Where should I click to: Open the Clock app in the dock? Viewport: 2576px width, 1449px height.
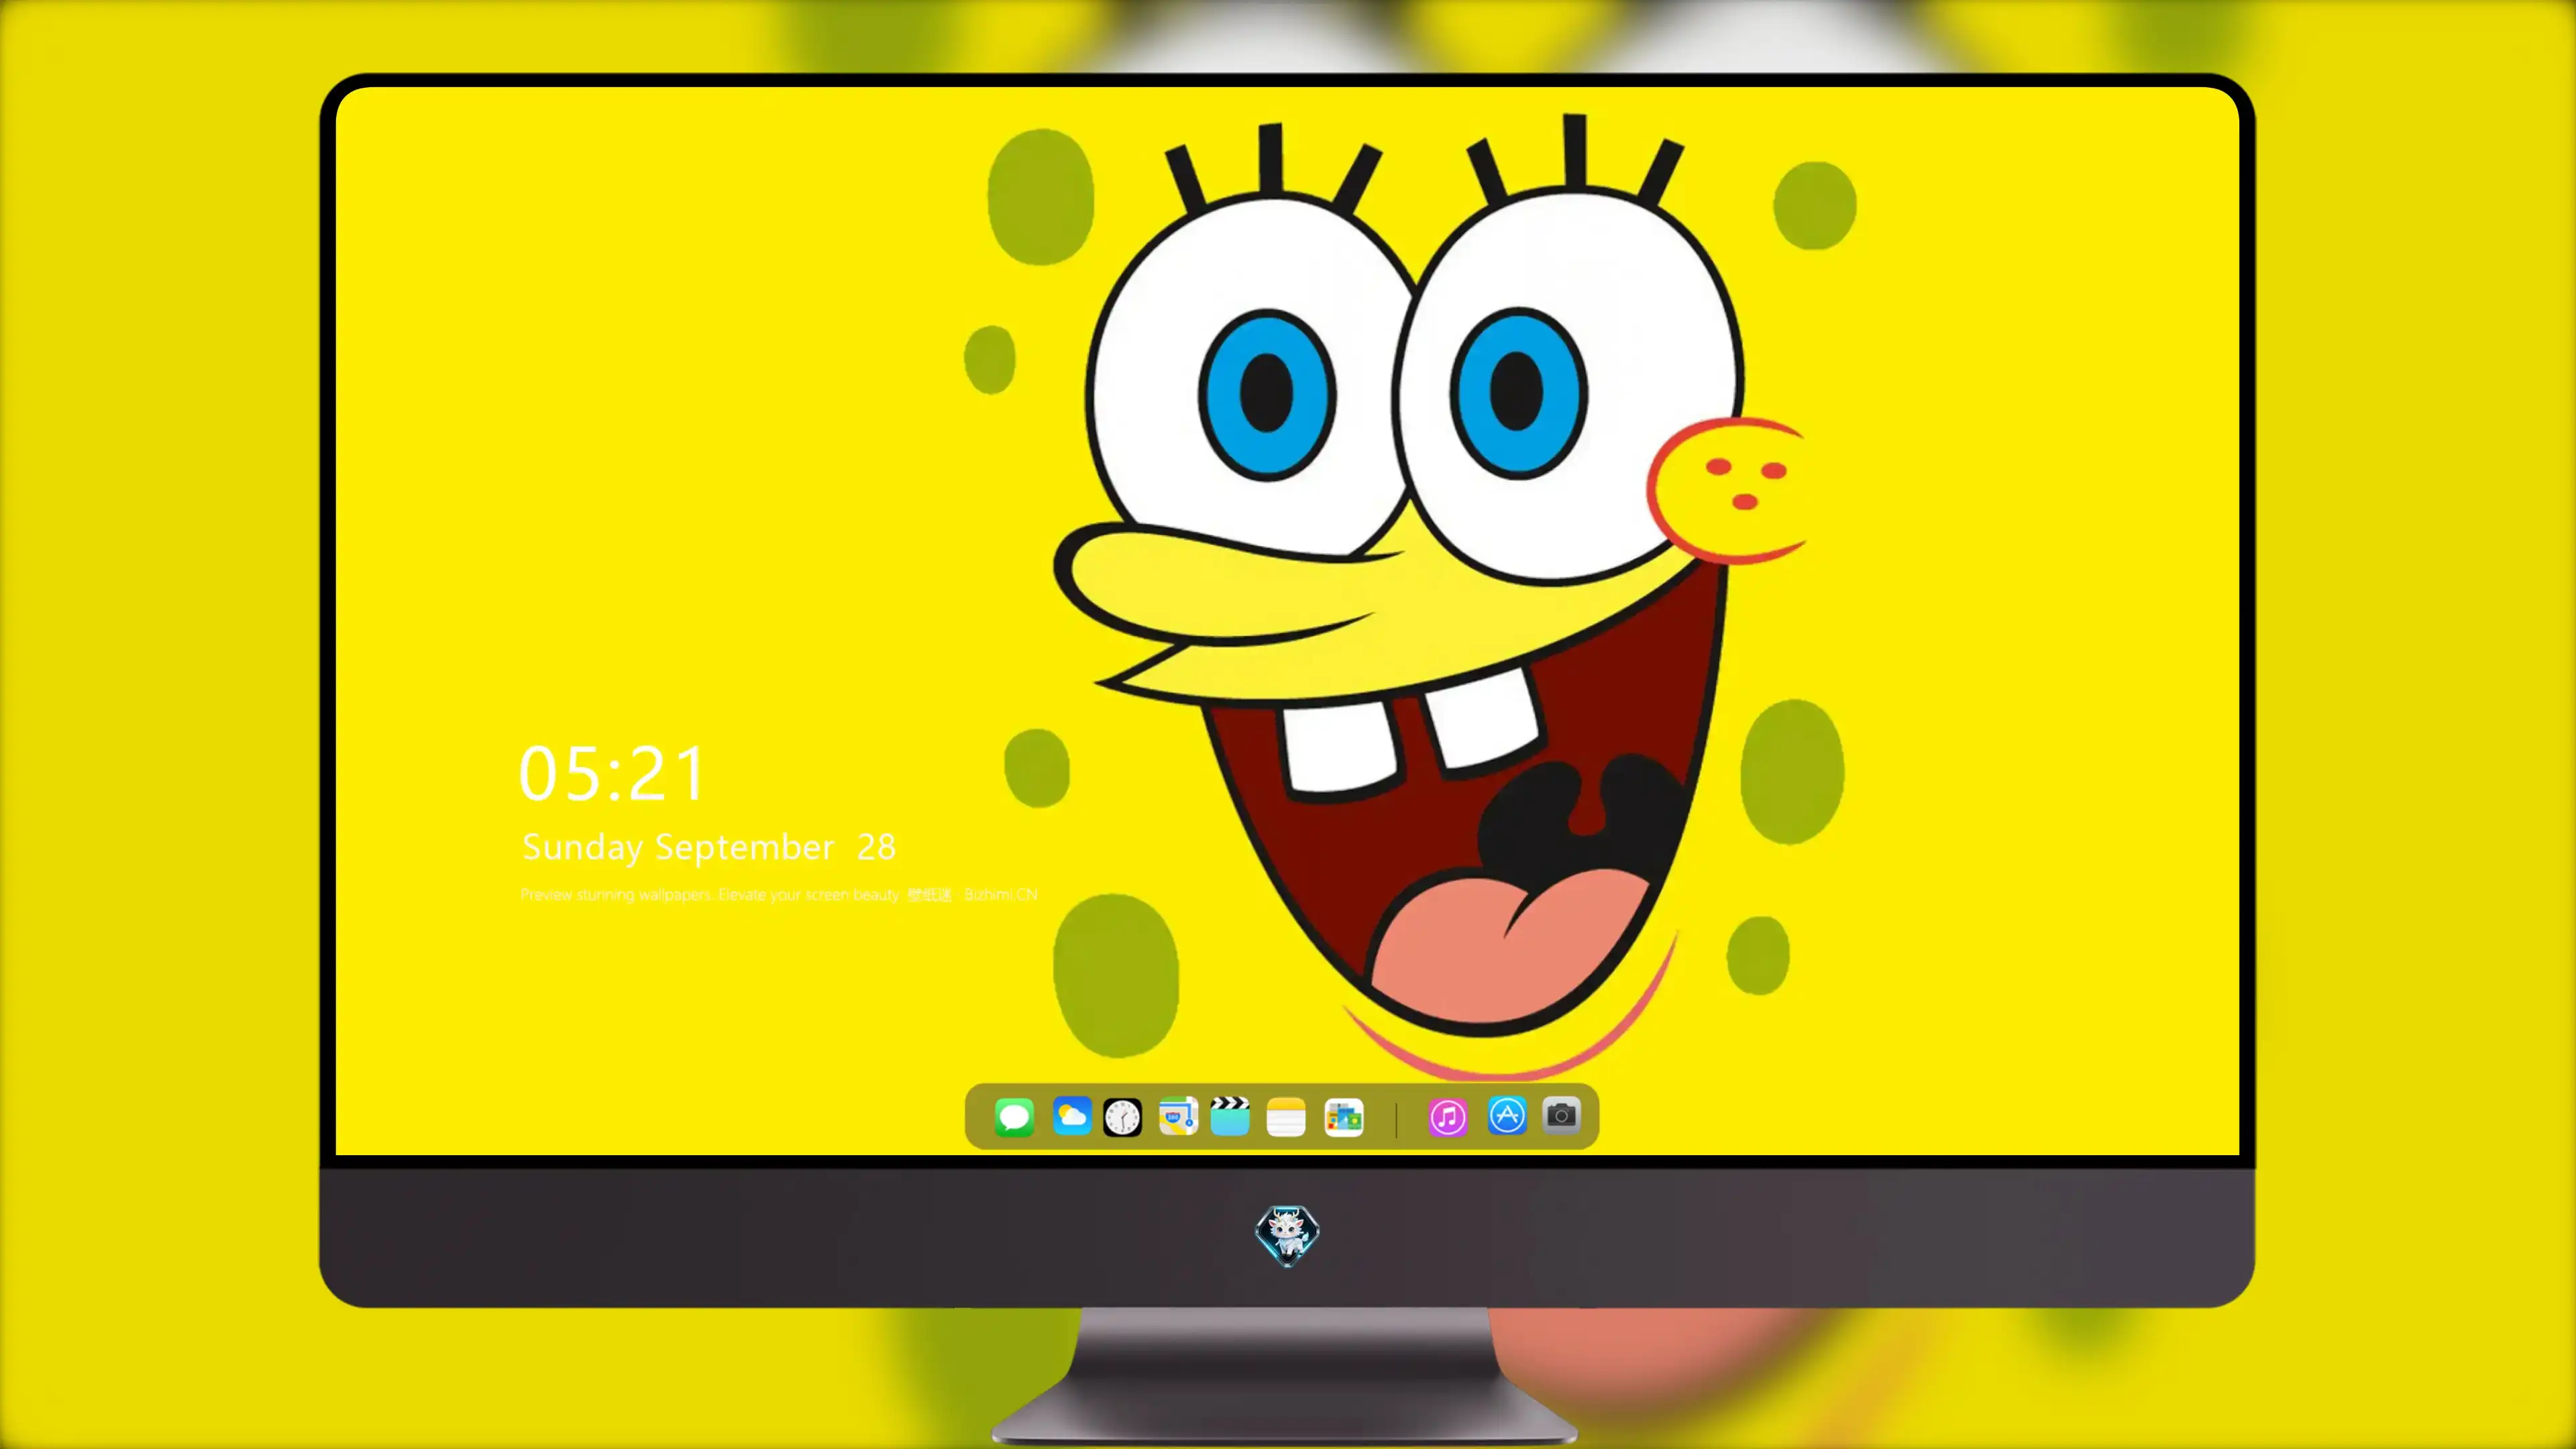click(x=1122, y=1117)
